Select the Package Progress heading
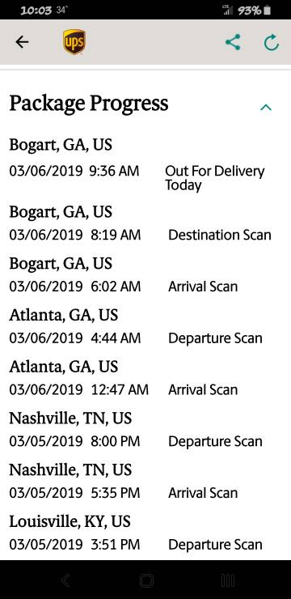The image size is (291, 599). click(x=89, y=103)
